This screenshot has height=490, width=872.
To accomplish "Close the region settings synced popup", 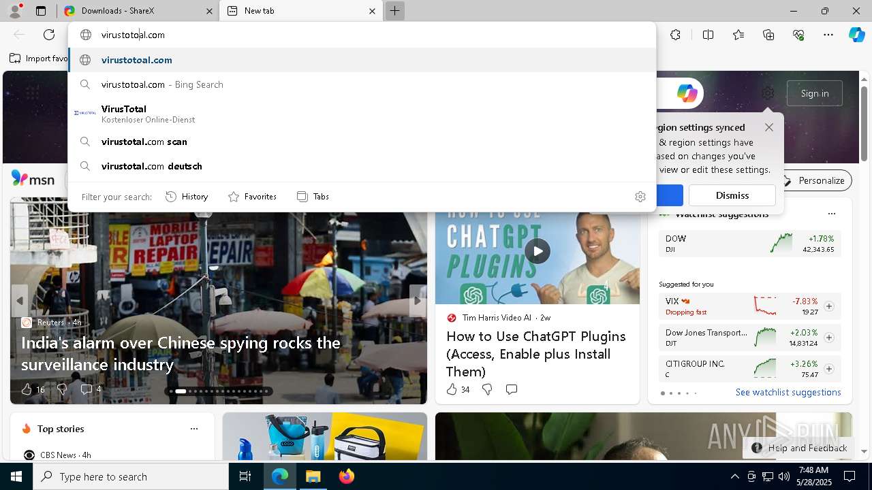I will [x=769, y=127].
